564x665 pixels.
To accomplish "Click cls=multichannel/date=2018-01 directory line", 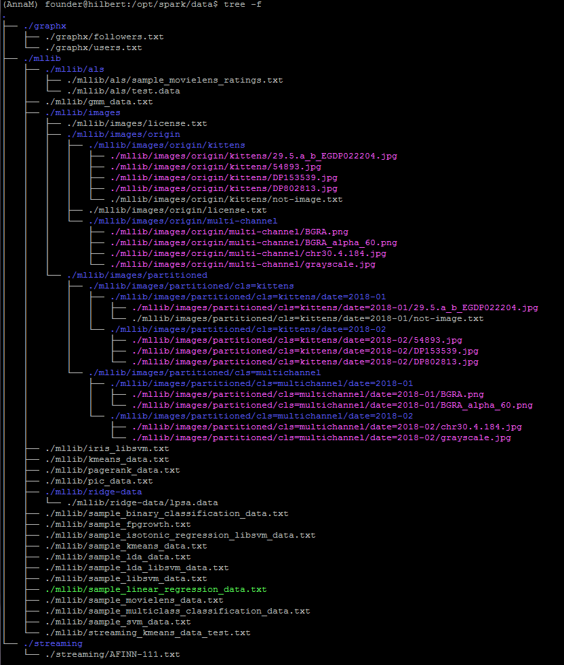I will coord(262,383).
